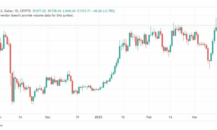
Task: Click the bold 2023 year label
Action: 98,117
